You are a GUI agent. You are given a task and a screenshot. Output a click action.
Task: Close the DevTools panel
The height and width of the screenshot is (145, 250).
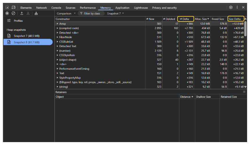[243, 7]
